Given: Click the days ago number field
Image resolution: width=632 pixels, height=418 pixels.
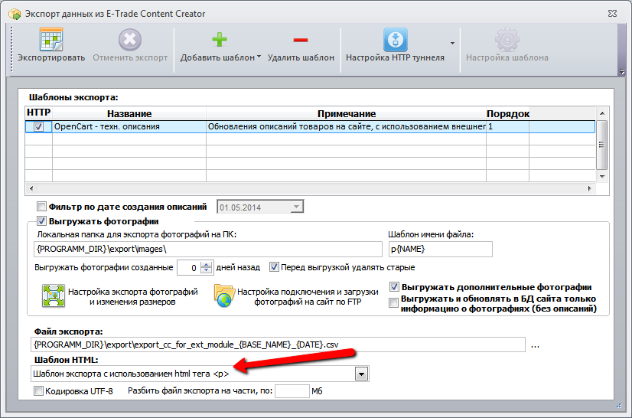Looking at the screenshot, I should pos(189,268).
